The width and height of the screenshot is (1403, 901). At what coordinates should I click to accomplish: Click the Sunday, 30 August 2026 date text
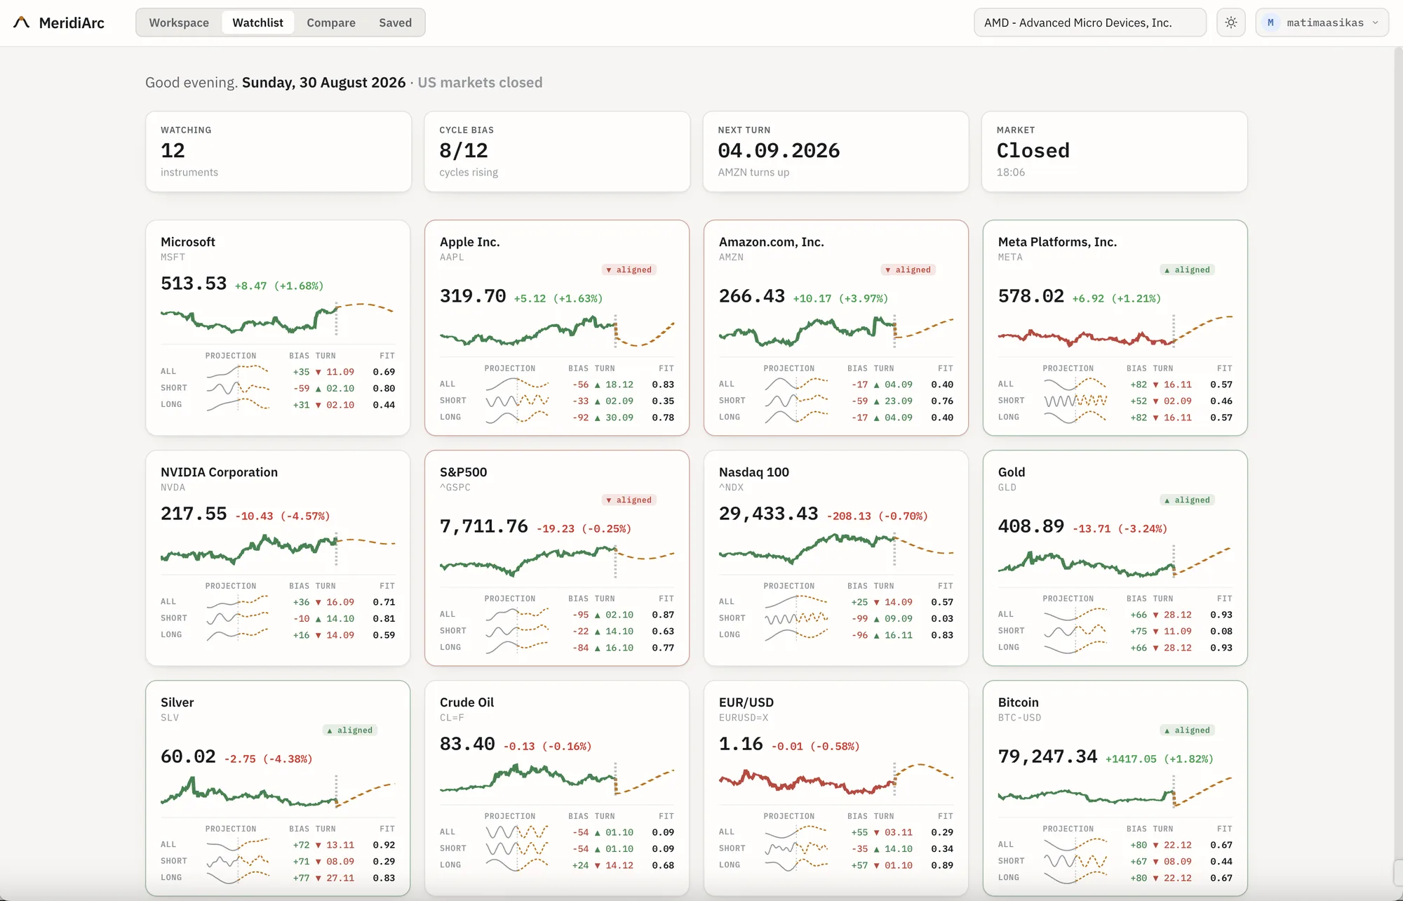click(x=323, y=83)
